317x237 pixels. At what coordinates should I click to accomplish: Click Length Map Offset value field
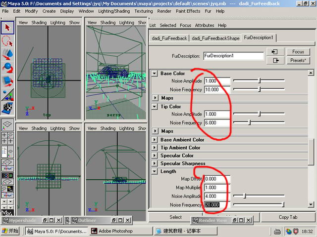coord(217,179)
